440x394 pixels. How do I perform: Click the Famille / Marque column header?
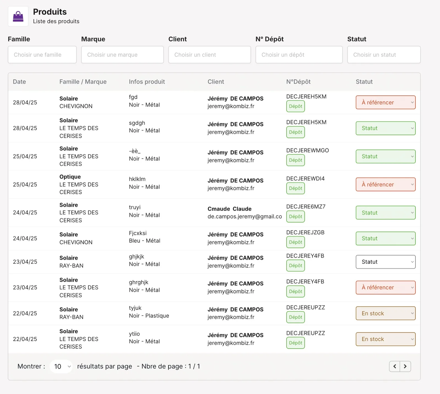(x=83, y=82)
